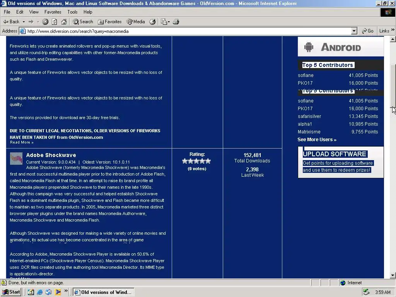Click the scrollbar up arrow

(x=393, y=39)
